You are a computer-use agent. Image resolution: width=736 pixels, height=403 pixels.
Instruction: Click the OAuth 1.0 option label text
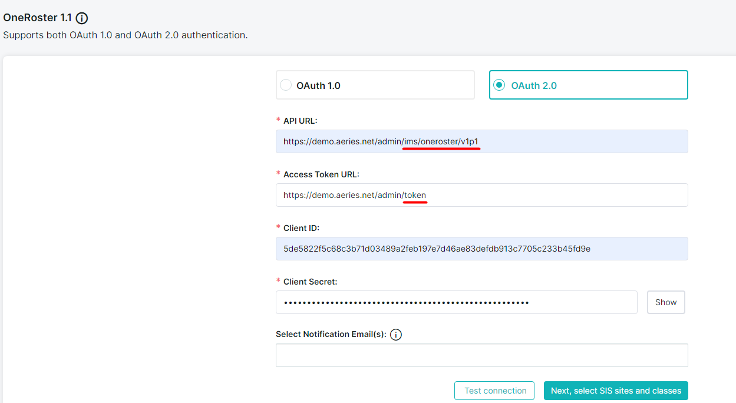[318, 85]
